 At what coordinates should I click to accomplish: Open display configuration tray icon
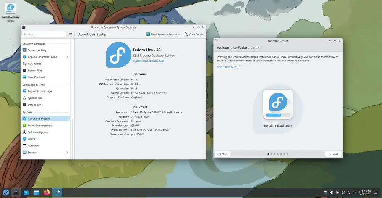coord(349,192)
